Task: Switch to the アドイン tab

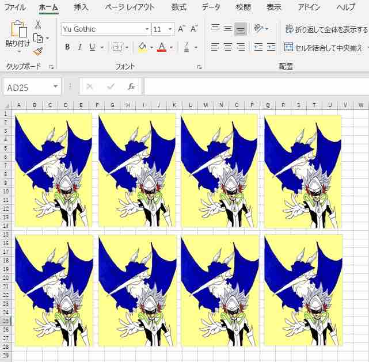Action: point(309,7)
